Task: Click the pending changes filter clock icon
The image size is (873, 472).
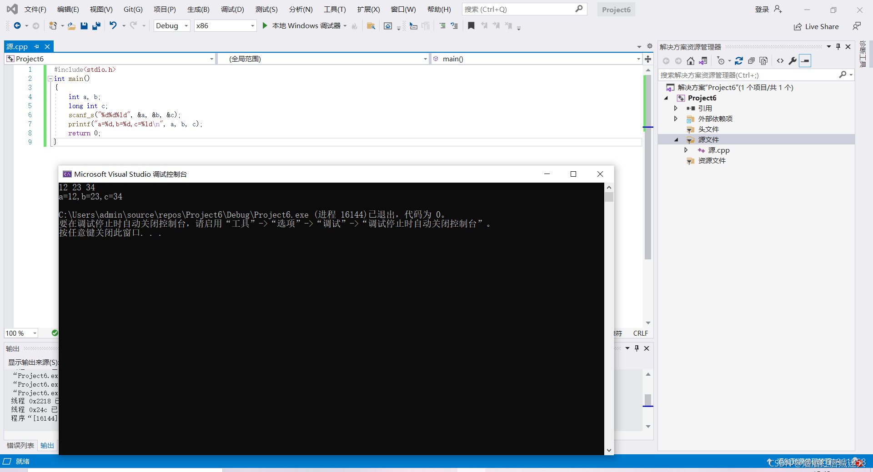Action: coord(721,61)
